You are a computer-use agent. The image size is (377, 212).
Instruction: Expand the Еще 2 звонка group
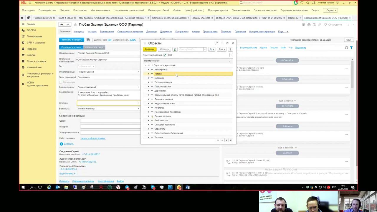coord(287,101)
